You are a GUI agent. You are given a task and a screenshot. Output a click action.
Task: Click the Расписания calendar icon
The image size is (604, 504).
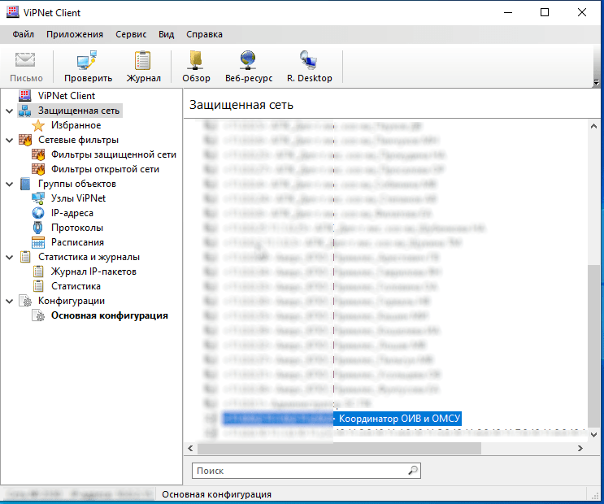tap(38, 242)
